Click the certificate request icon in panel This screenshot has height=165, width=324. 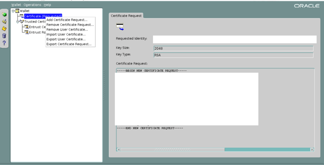pos(120,27)
